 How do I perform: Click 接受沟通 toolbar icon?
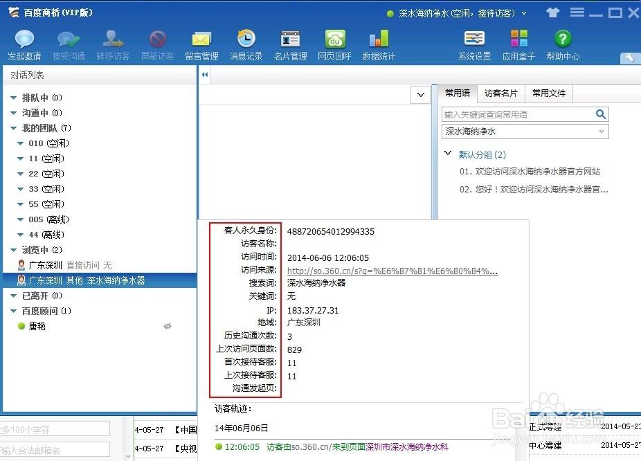pyautogui.click(x=69, y=39)
